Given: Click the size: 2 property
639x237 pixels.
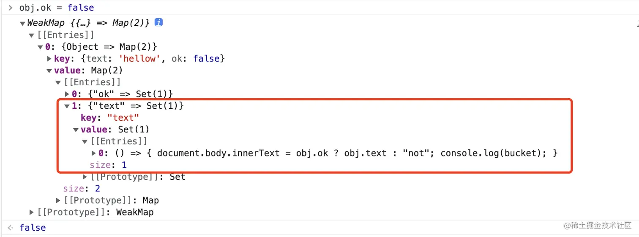Looking at the screenshot, I should coord(81,189).
